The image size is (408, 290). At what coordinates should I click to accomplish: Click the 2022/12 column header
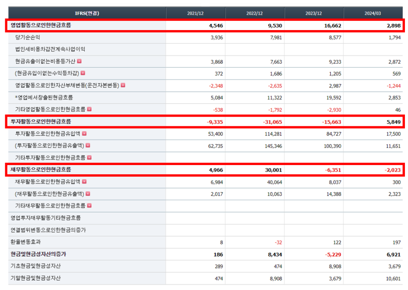[x=255, y=13]
